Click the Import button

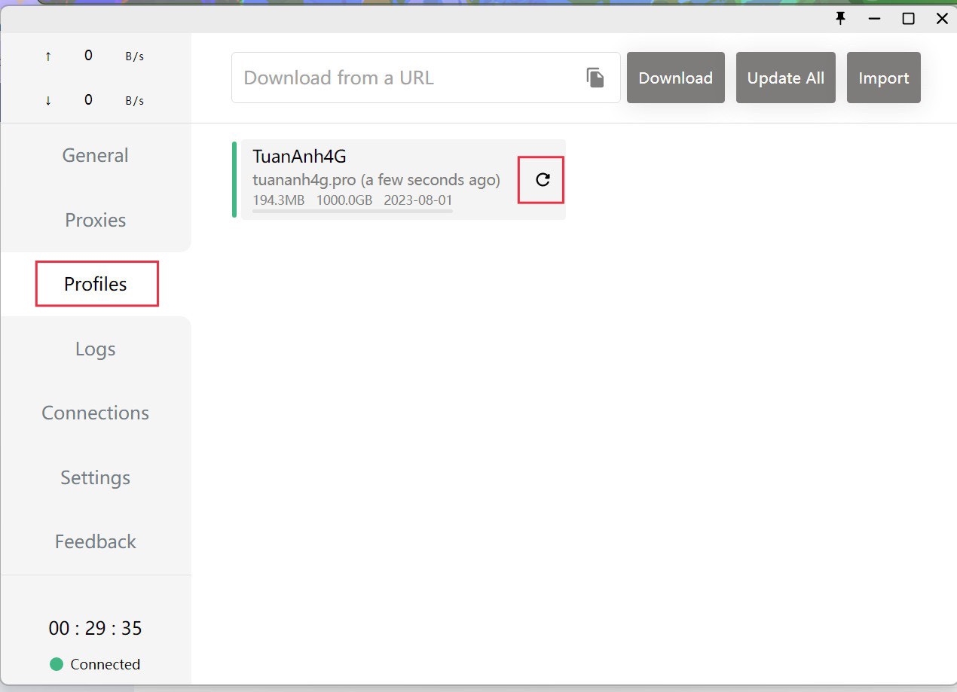click(883, 78)
